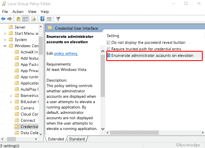
Task: Click settings list scroll left arrow
Action: click(107, 133)
